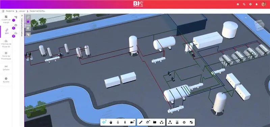Click the third icon in viewer's left vertical toolbar

[x=28, y=28]
